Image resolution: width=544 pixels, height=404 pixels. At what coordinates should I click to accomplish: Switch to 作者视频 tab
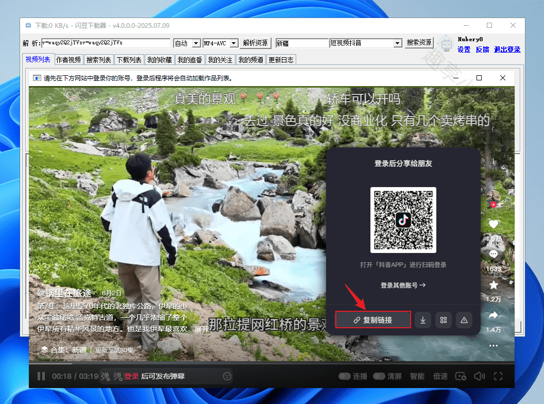(x=69, y=60)
